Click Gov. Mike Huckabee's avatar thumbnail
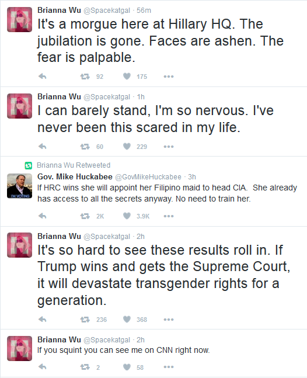 19,186
